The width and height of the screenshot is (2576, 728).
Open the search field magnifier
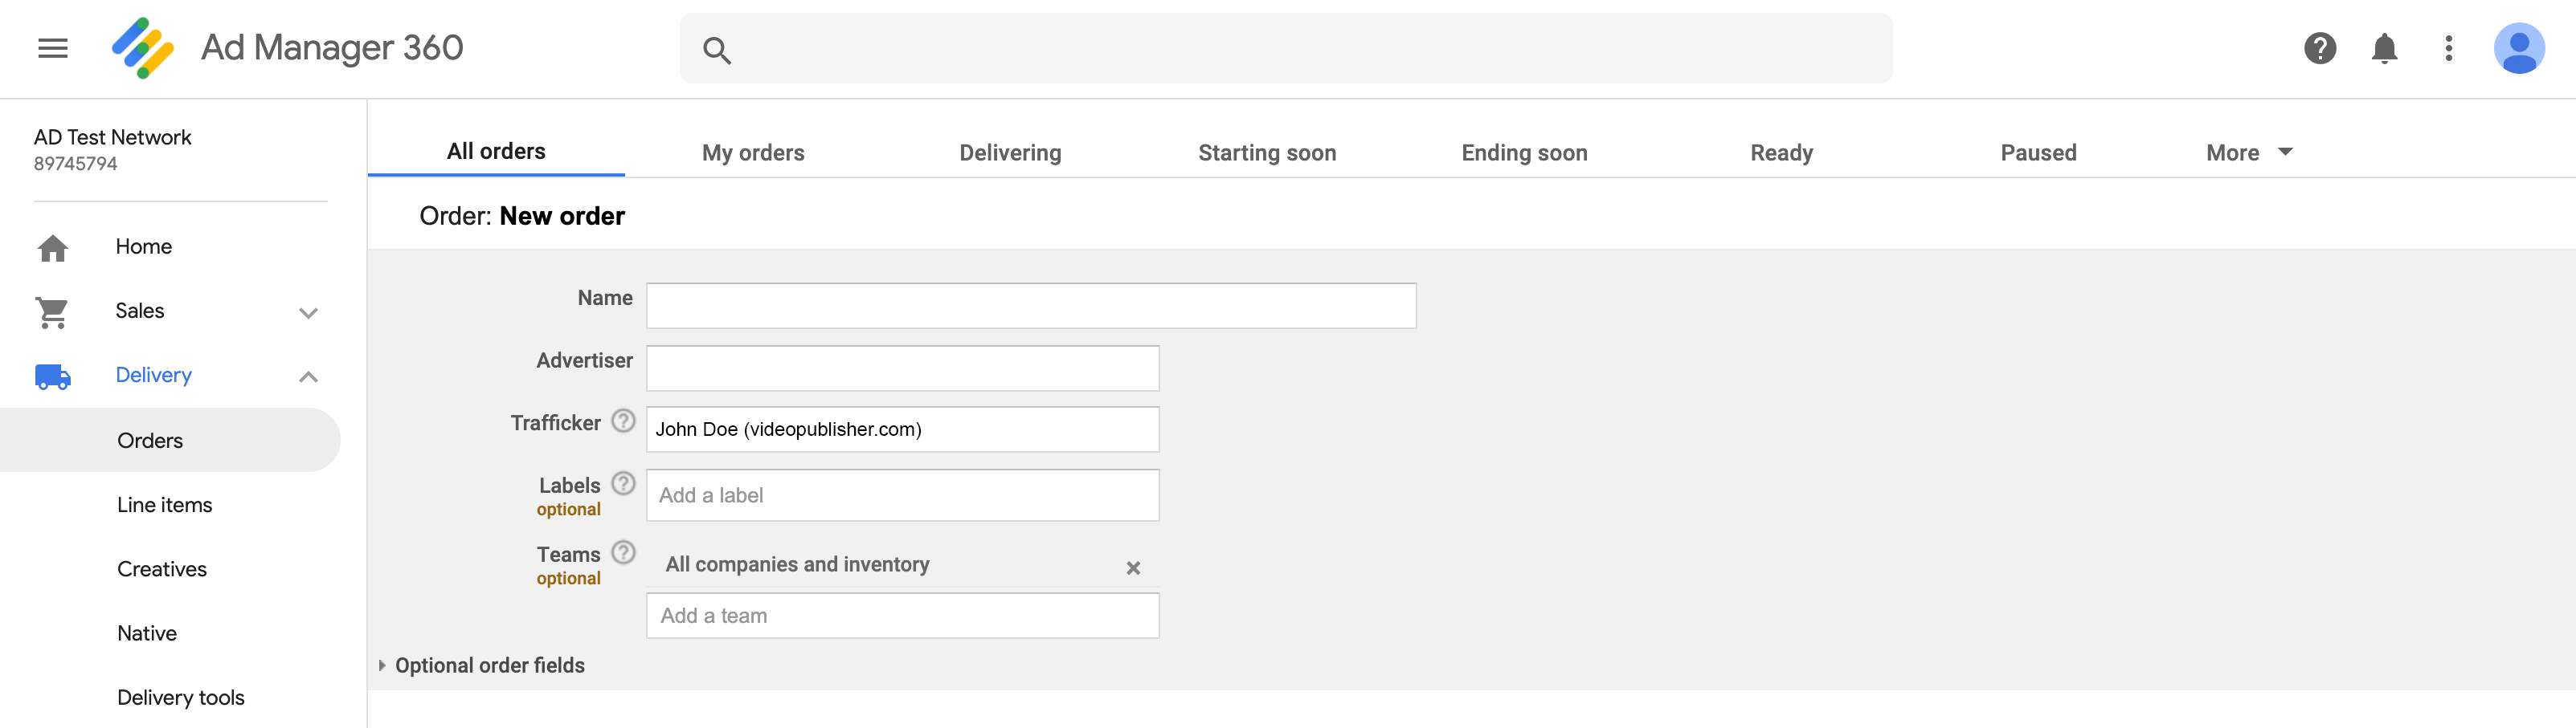pos(717,48)
